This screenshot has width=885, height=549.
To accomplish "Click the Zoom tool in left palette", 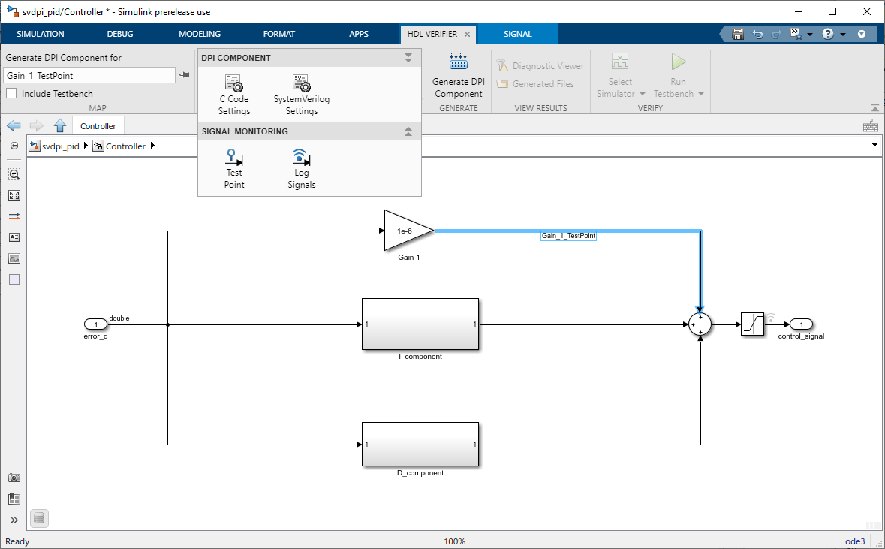I will coord(14,174).
